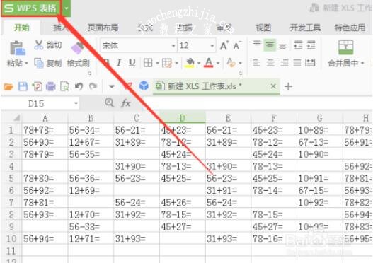The image size is (373, 263).
Task: Click the 粘贴 paste icon
Action: [18, 48]
